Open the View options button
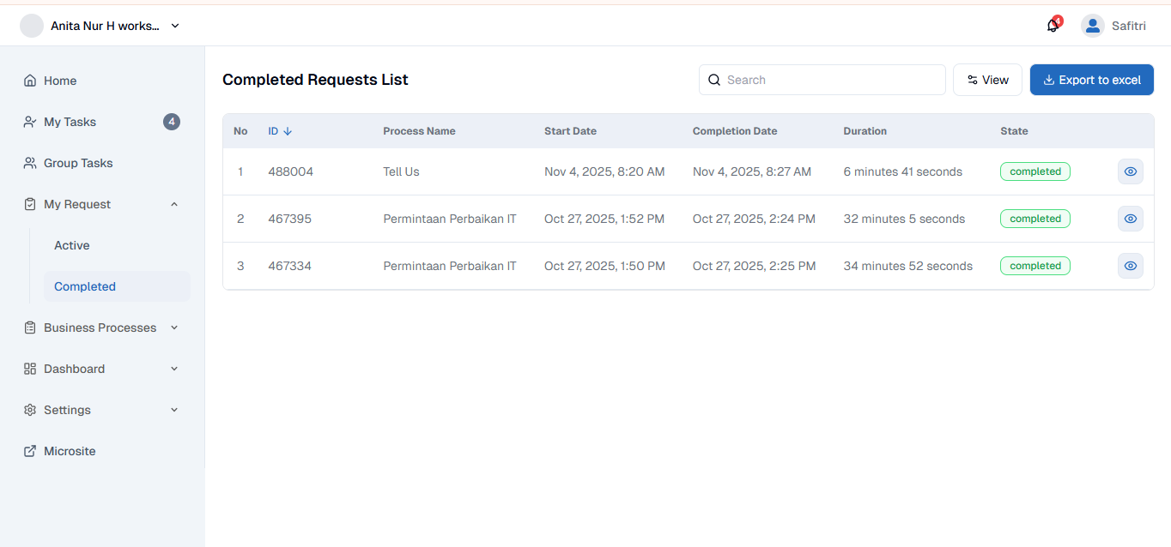 click(987, 79)
